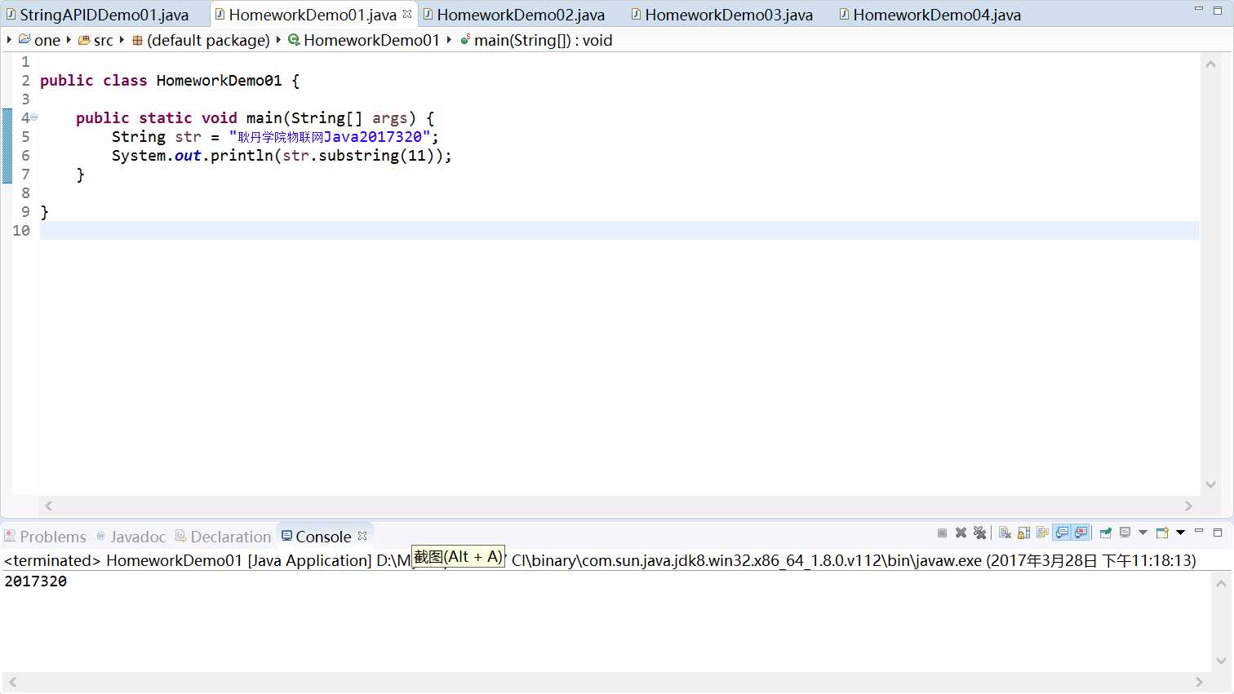
Task: Switch to HomeworkDemo03.java tab
Action: tap(729, 15)
